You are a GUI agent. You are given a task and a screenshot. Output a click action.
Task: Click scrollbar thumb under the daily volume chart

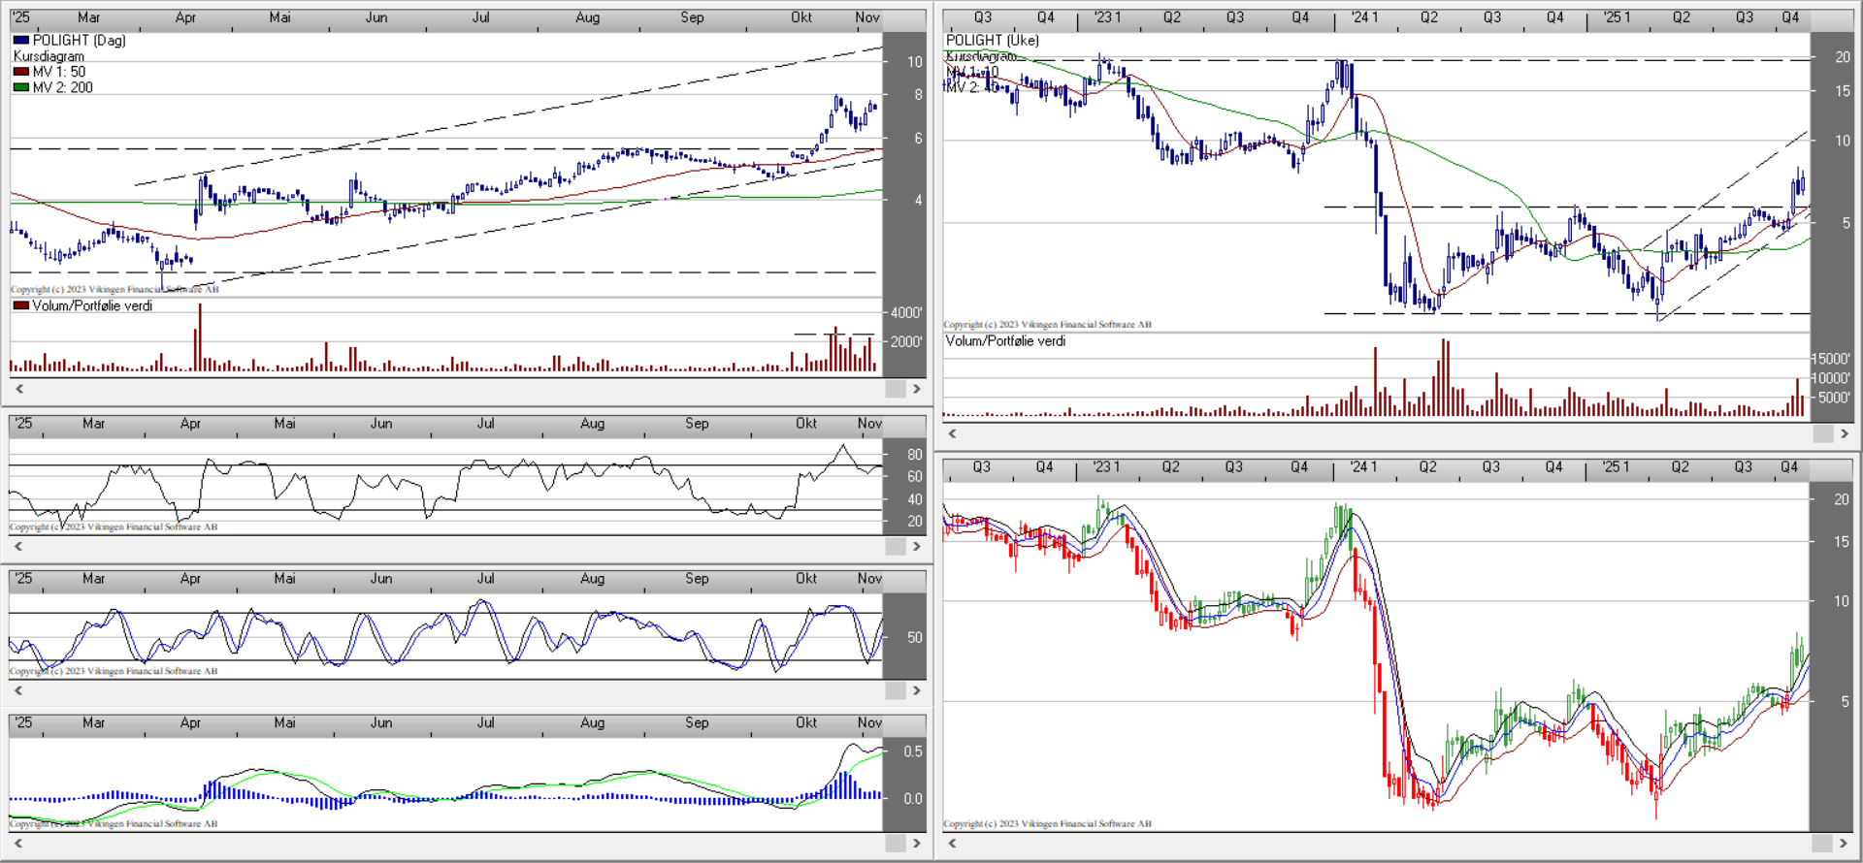tap(895, 389)
